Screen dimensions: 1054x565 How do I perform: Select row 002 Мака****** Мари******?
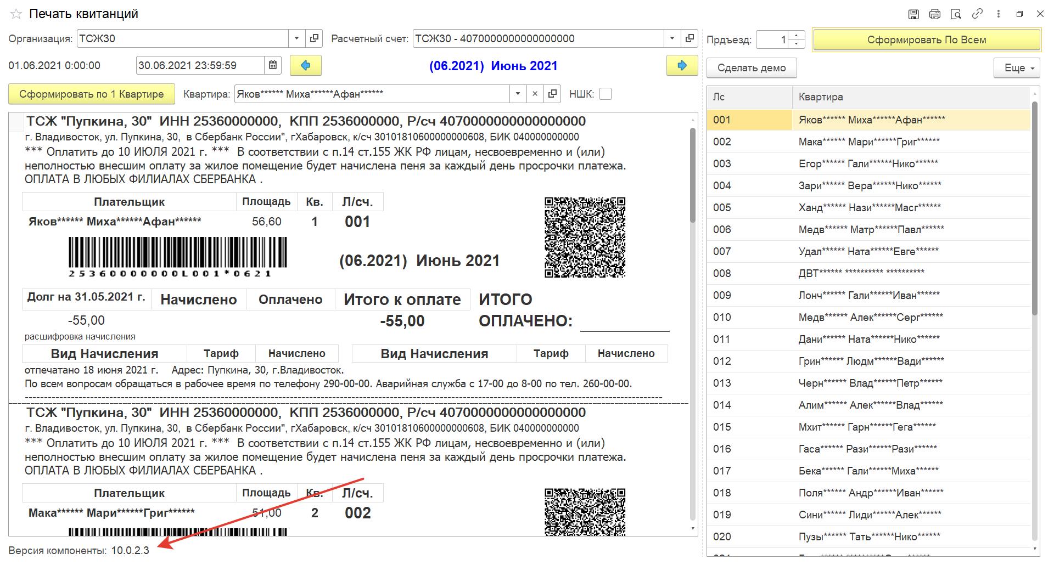(x=868, y=142)
